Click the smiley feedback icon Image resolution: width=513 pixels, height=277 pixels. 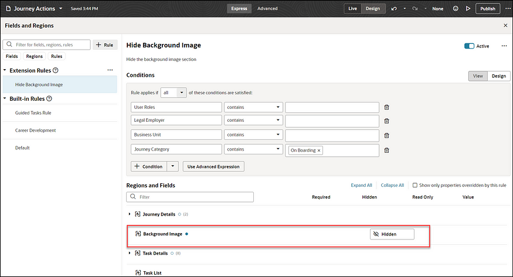(x=456, y=9)
